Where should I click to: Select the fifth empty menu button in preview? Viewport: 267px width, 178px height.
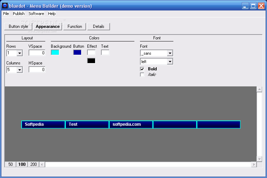(x=219, y=124)
